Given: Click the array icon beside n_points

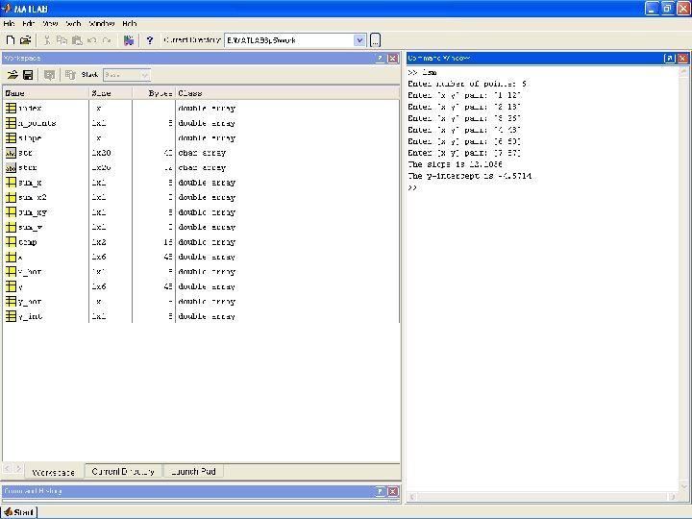Looking at the screenshot, I should pyautogui.click(x=11, y=123).
